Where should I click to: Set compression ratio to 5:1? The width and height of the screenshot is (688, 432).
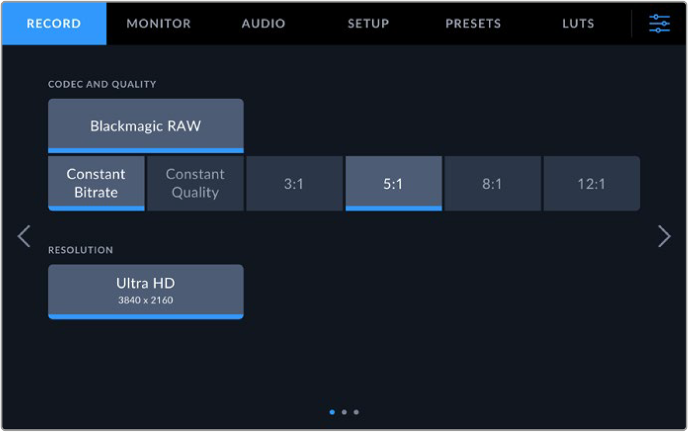[x=394, y=184]
